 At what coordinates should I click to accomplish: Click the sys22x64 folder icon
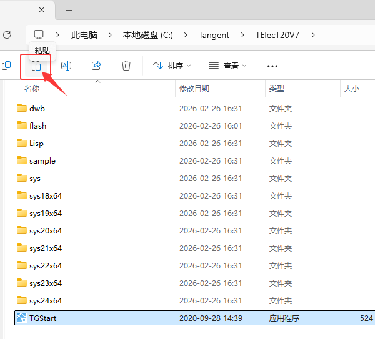click(x=22, y=265)
